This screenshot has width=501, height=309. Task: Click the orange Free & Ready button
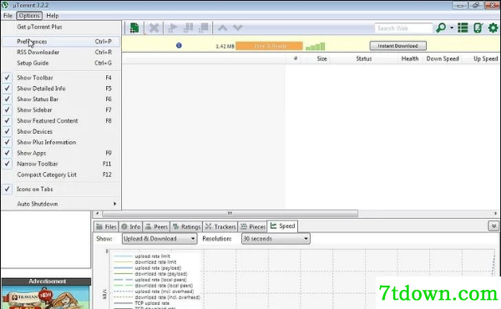coord(270,46)
